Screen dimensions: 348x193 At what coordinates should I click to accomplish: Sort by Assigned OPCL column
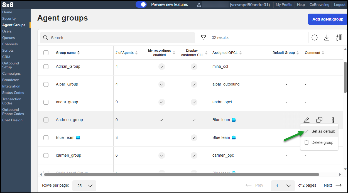point(227,53)
